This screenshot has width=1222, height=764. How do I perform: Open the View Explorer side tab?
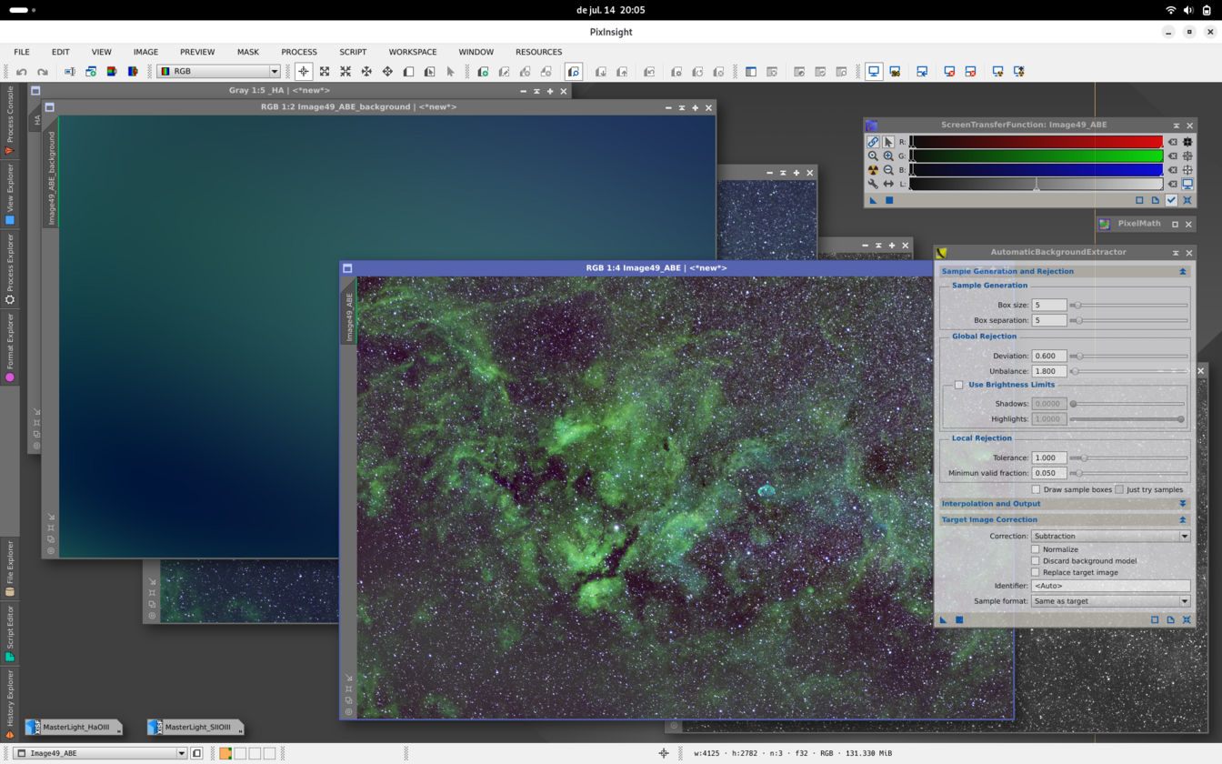pyautogui.click(x=10, y=194)
